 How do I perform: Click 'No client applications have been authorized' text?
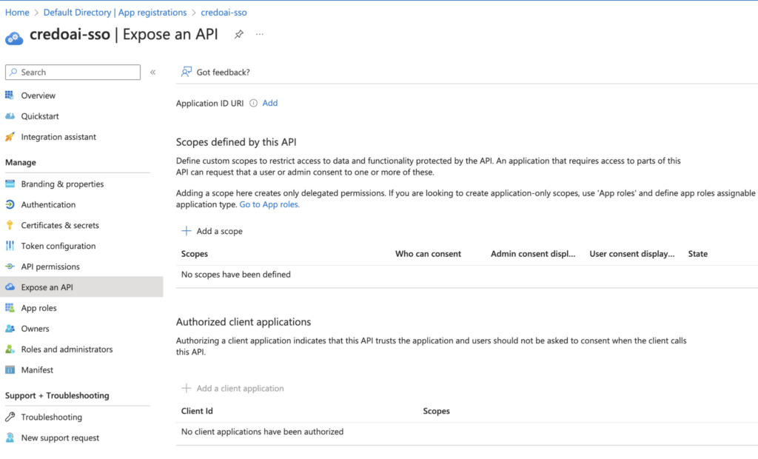[262, 432]
